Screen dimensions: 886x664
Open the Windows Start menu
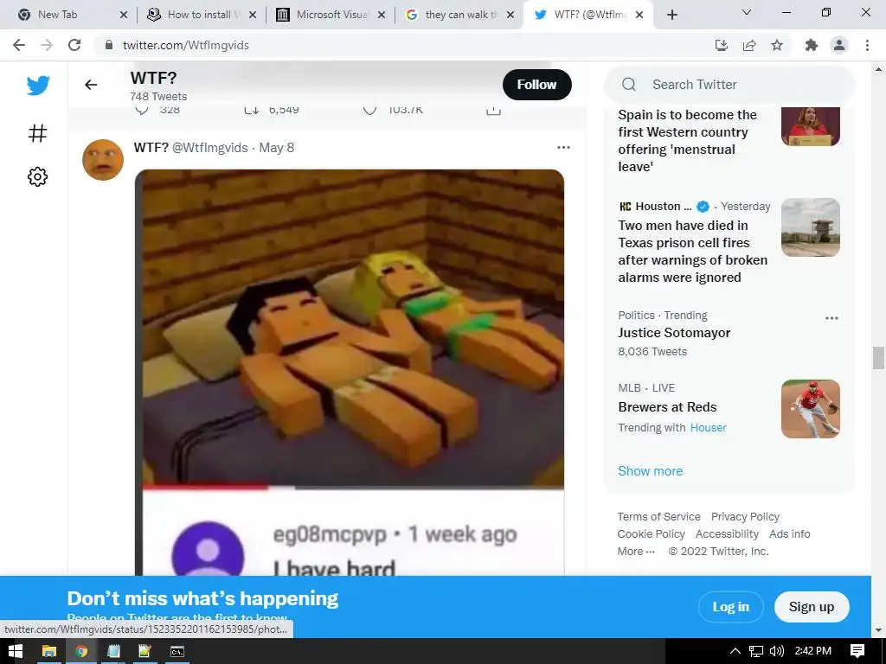[x=16, y=651]
